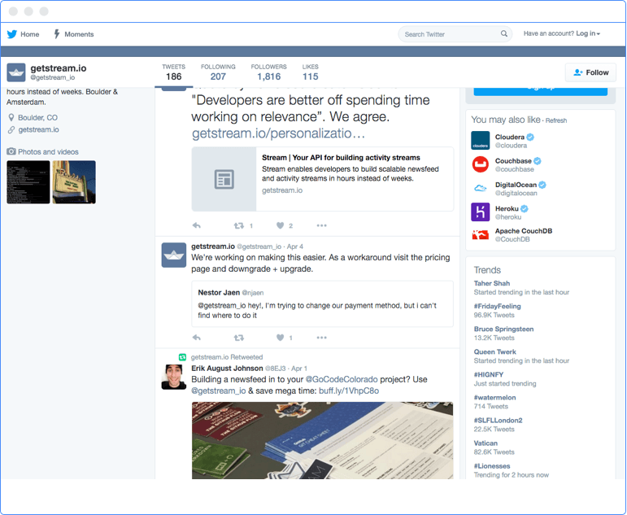The width and height of the screenshot is (627, 515).
Task: Click the @getstream_io mention in Erik's tweet
Action: [x=219, y=391]
